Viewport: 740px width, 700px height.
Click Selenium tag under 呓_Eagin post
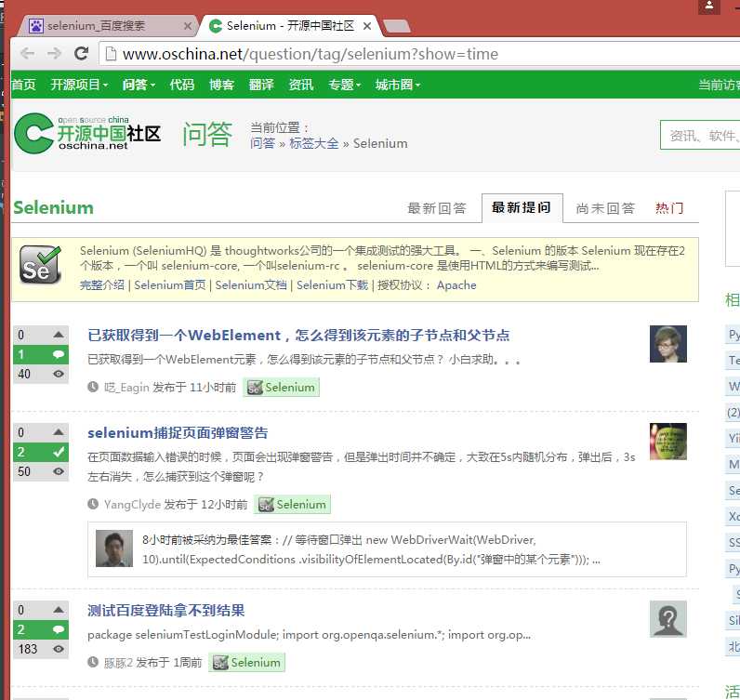pos(282,388)
